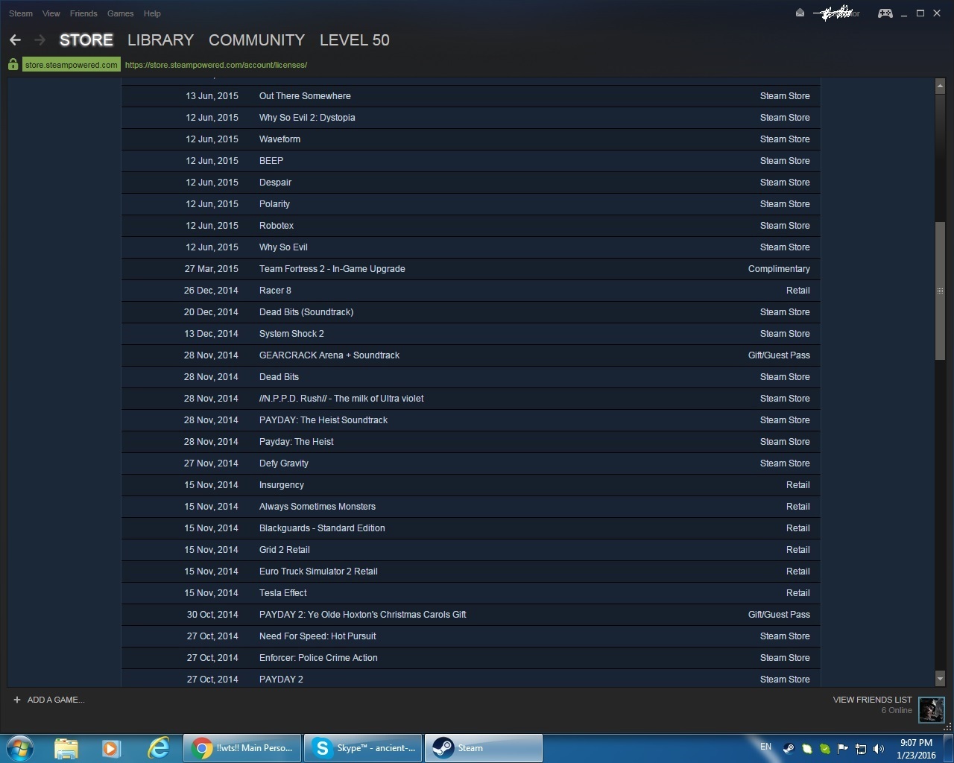
Task: Switch to the Skype window in taskbar
Action: click(x=363, y=748)
